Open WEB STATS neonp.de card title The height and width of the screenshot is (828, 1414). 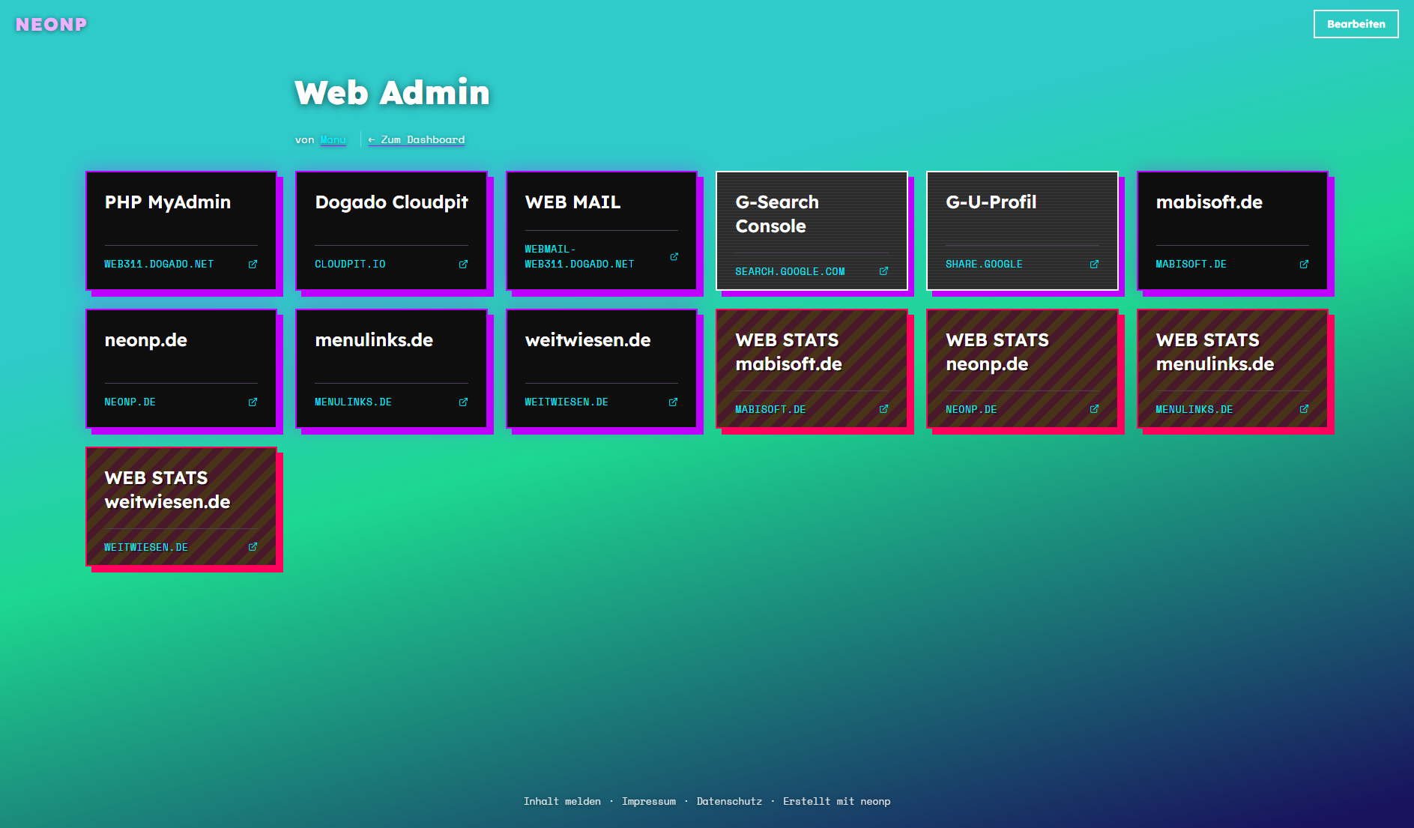pos(997,352)
